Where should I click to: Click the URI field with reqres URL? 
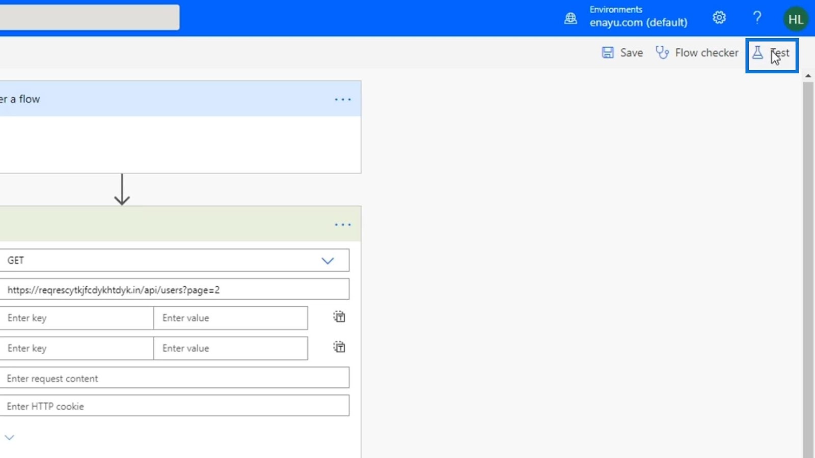tap(174, 290)
